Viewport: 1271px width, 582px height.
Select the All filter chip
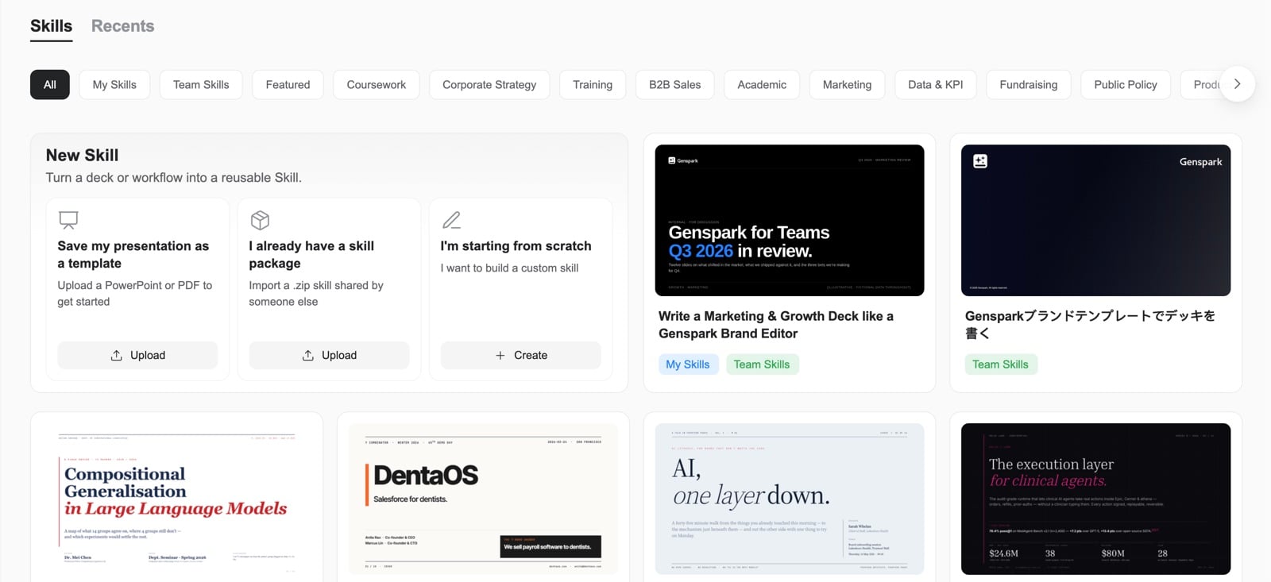click(x=50, y=85)
